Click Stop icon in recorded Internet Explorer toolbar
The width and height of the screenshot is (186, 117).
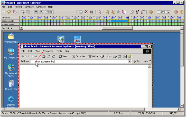point(44,56)
